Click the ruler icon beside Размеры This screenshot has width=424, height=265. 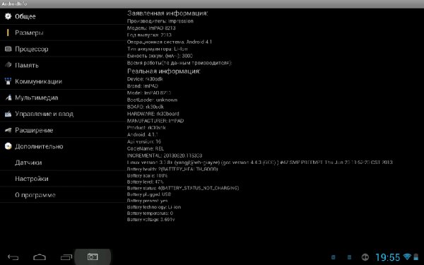[8, 33]
